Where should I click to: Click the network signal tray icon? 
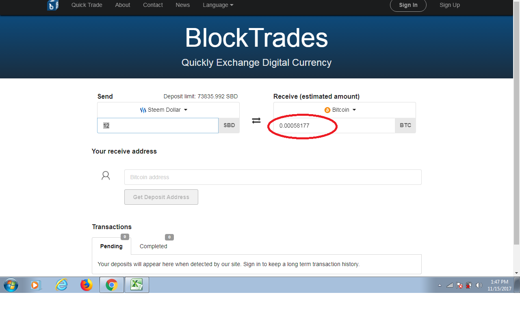point(450,285)
